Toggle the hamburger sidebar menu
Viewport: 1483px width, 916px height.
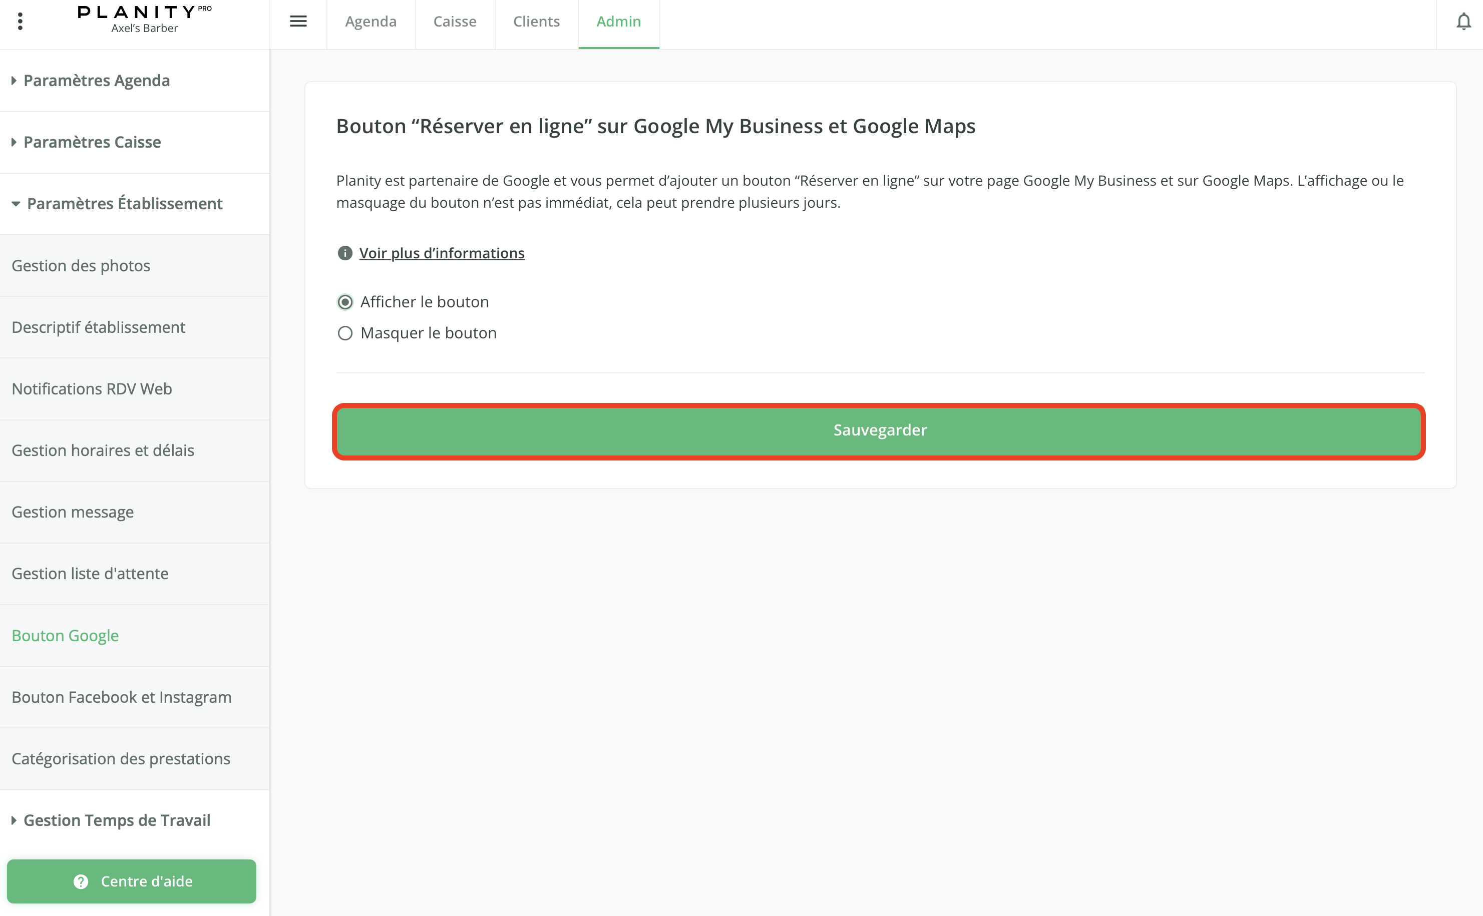click(x=298, y=21)
